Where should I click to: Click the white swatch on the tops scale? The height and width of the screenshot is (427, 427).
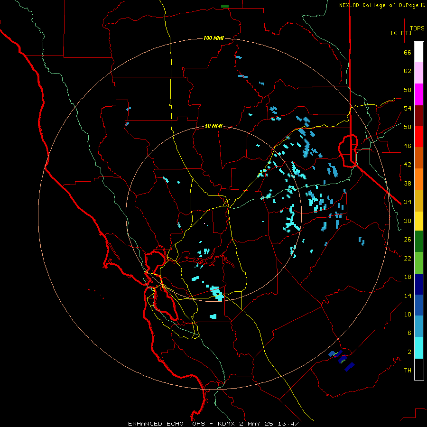419,52
